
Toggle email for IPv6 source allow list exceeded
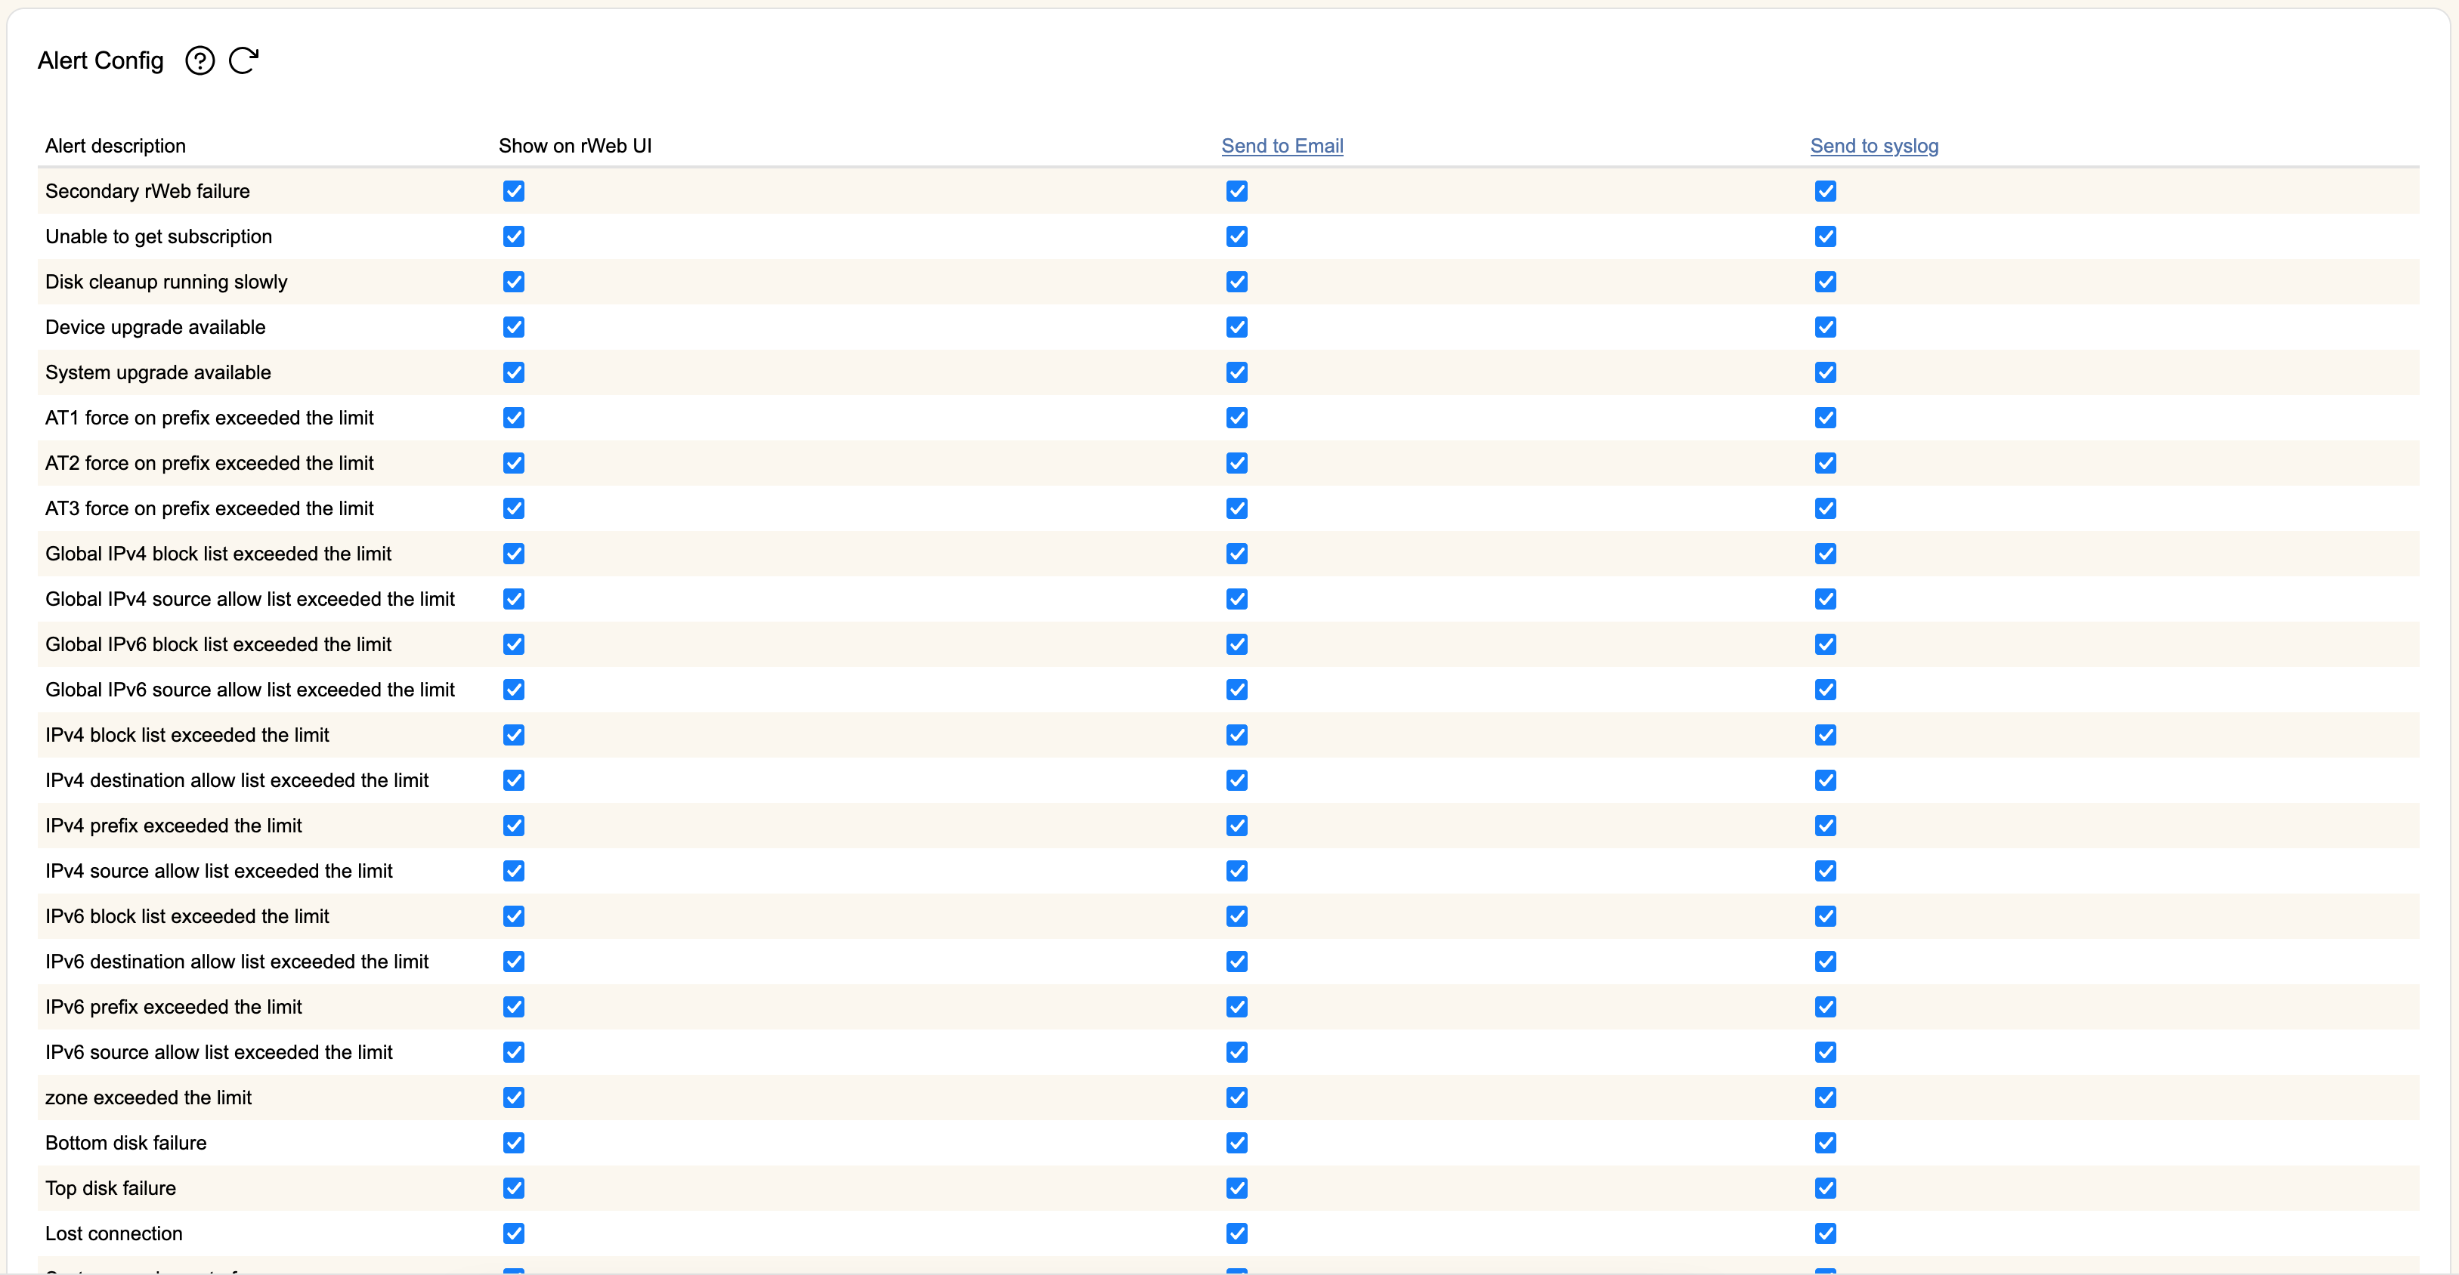click(1237, 1053)
